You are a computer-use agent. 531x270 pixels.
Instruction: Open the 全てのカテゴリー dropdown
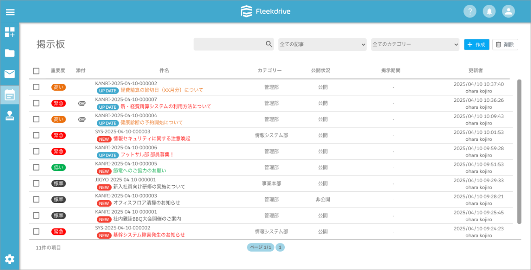415,44
